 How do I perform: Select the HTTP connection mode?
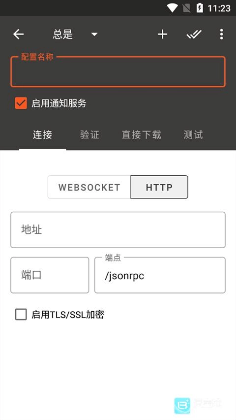(x=159, y=187)
